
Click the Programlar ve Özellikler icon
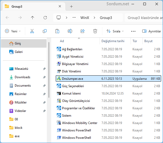click(59, 108)
